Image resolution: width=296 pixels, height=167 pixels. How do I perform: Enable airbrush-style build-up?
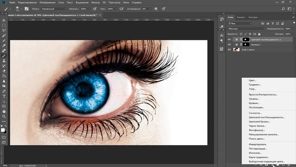click(122, 9)
